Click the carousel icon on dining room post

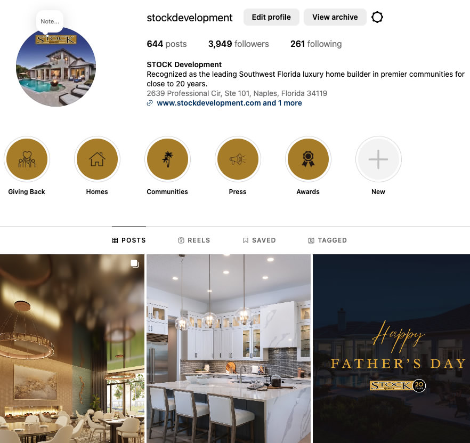click(x=135, y=264)
